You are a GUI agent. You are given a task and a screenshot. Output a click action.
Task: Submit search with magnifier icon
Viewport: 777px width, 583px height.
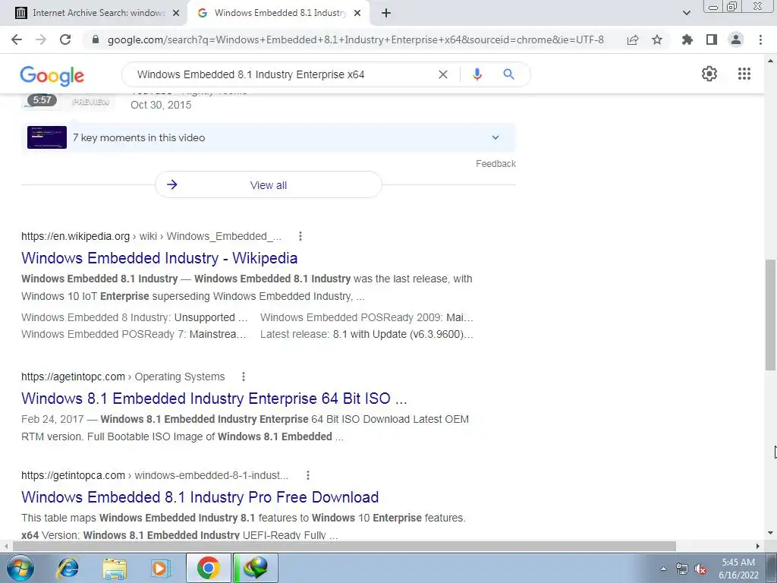pyautogui.click(x=508, y=74)
